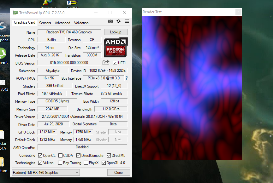Switch to the Advanced tab
This screenshot has width=273, height=183.
(62, 23)
